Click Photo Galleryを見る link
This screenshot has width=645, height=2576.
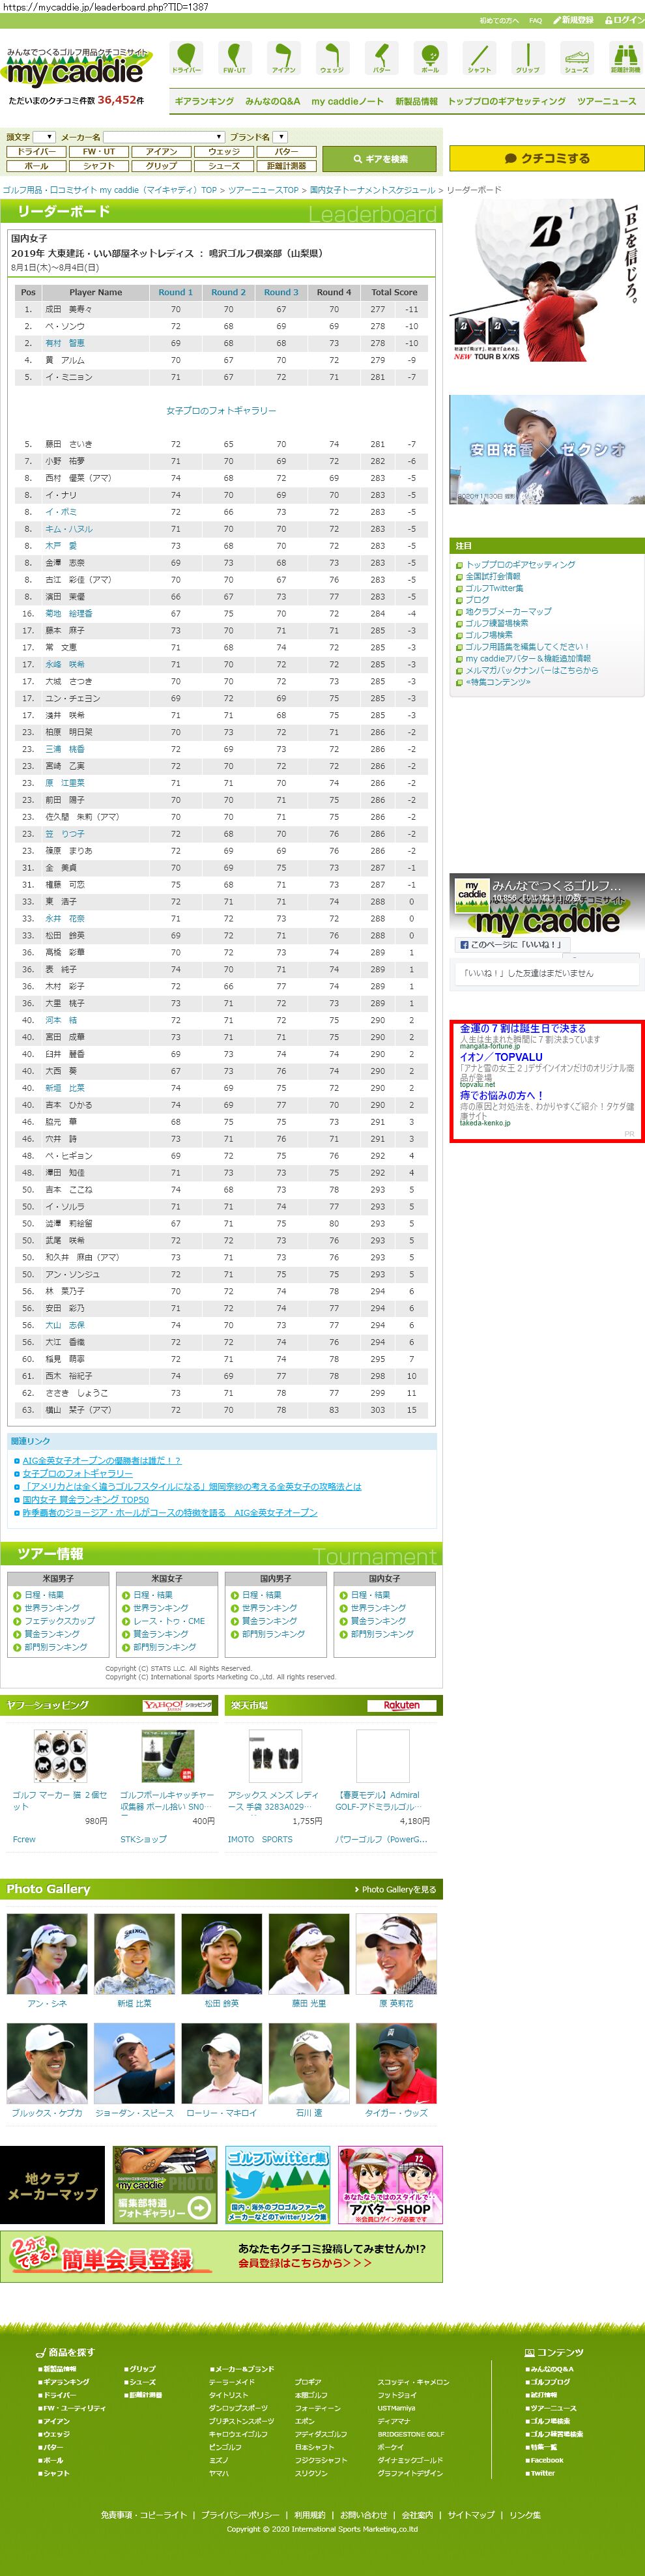click(395, 1889)
